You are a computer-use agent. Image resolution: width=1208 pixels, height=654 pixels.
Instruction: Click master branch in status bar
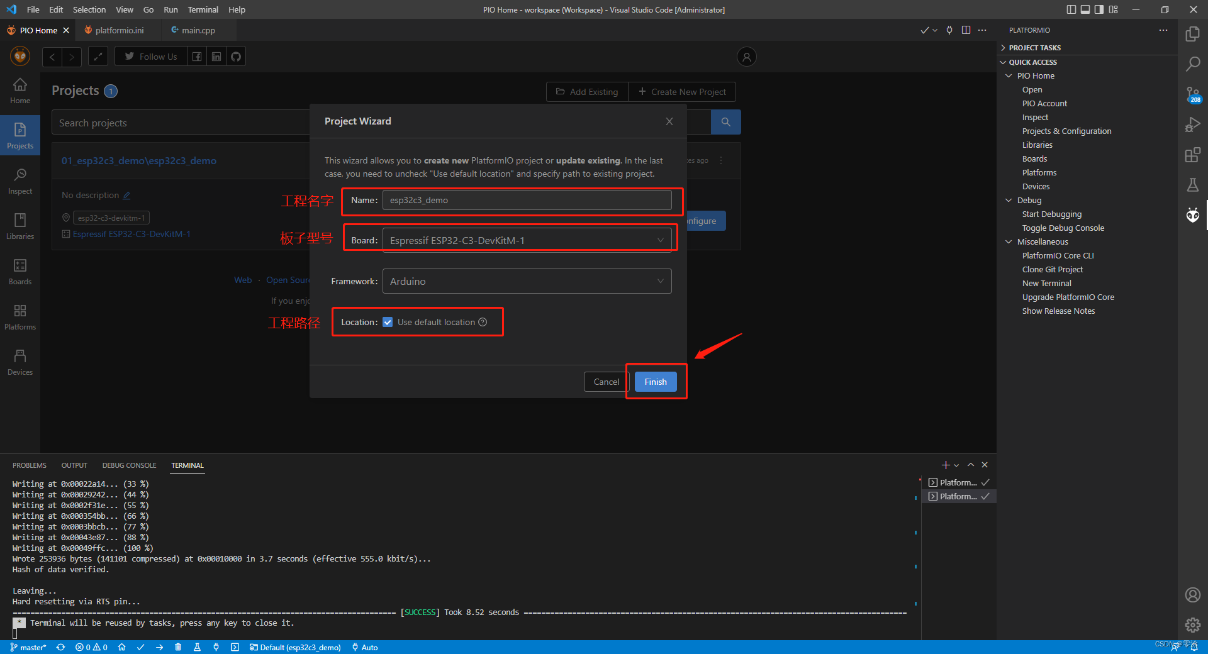pos(28,647)
